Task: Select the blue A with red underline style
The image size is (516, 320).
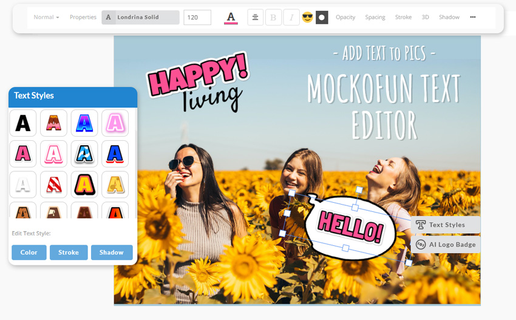Action: (x=115, y=154)
